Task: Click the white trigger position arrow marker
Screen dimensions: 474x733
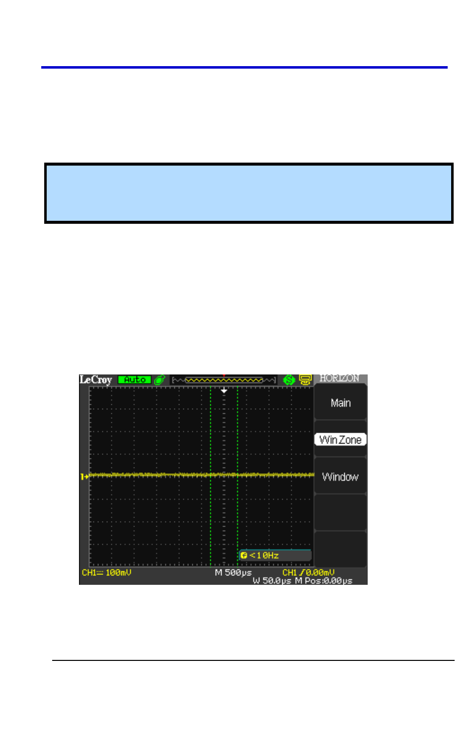Action: (224, 391)
